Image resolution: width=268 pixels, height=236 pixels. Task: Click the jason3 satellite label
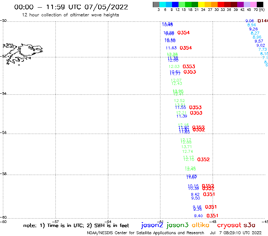point(177,225)
